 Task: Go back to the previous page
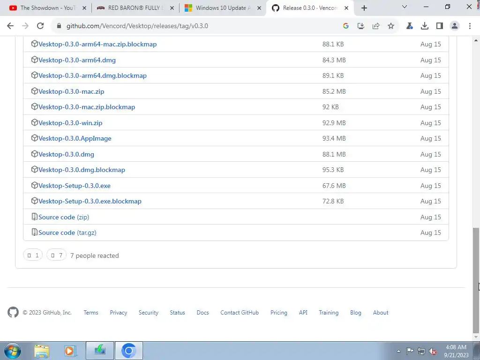[10, 26]
